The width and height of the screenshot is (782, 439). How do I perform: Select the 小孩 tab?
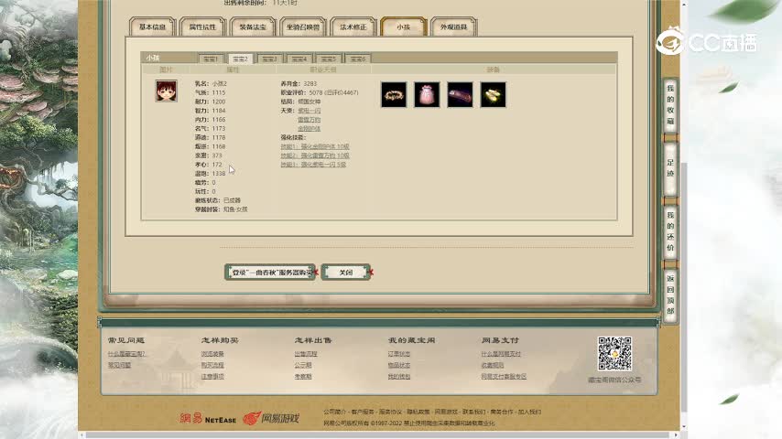(x=404, y=27)
